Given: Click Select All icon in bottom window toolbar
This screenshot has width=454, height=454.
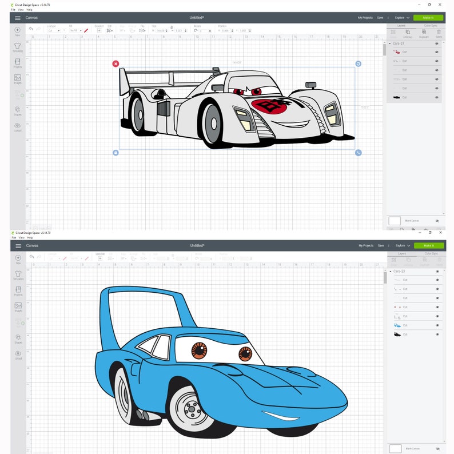Looking at the screenshot, I should point(100,258).
